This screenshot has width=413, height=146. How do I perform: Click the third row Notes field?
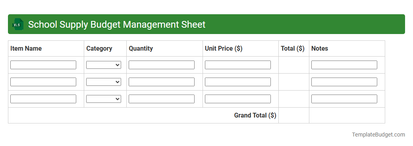click(344, 99)
